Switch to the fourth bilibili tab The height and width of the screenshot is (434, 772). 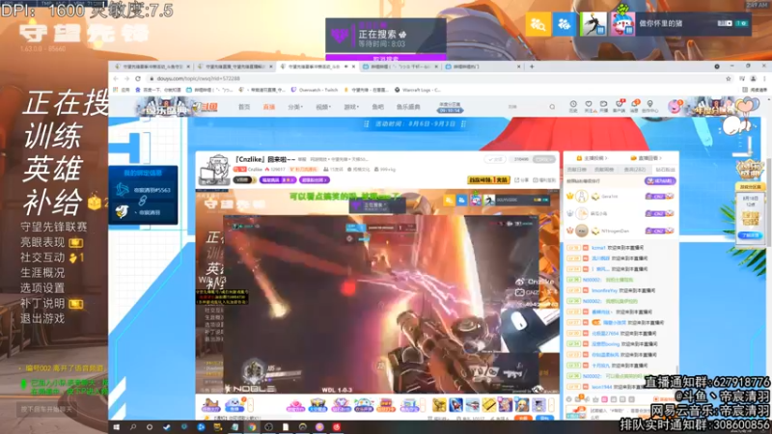[x=400, y=67]
